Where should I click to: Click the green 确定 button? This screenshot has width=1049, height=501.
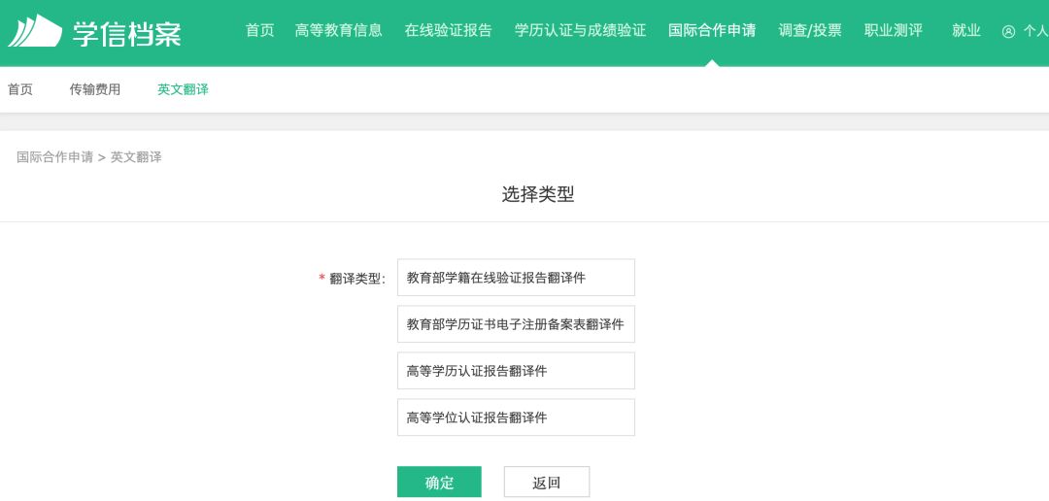[439, 483]
